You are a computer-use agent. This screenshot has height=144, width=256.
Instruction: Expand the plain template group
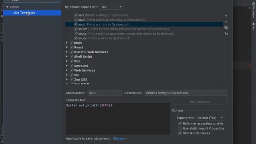pos(67,43)
